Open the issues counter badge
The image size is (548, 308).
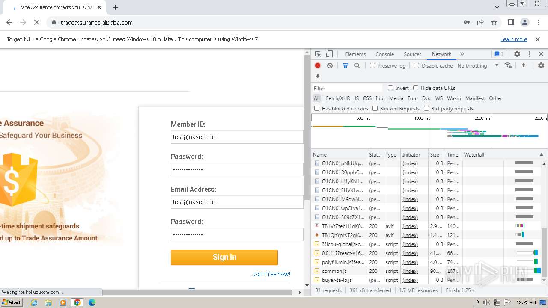click(x=499, y=54)
